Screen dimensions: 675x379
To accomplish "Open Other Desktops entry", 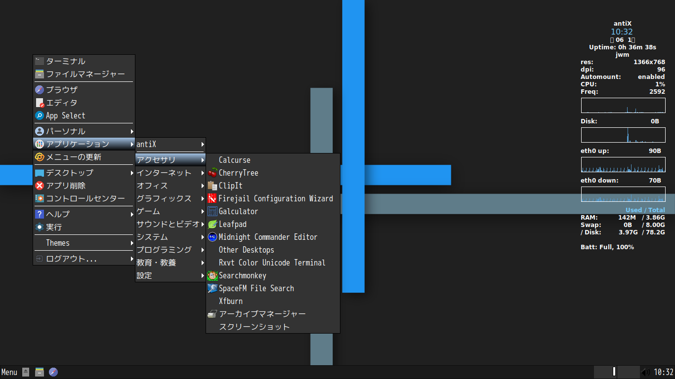I will coord(273,250).
